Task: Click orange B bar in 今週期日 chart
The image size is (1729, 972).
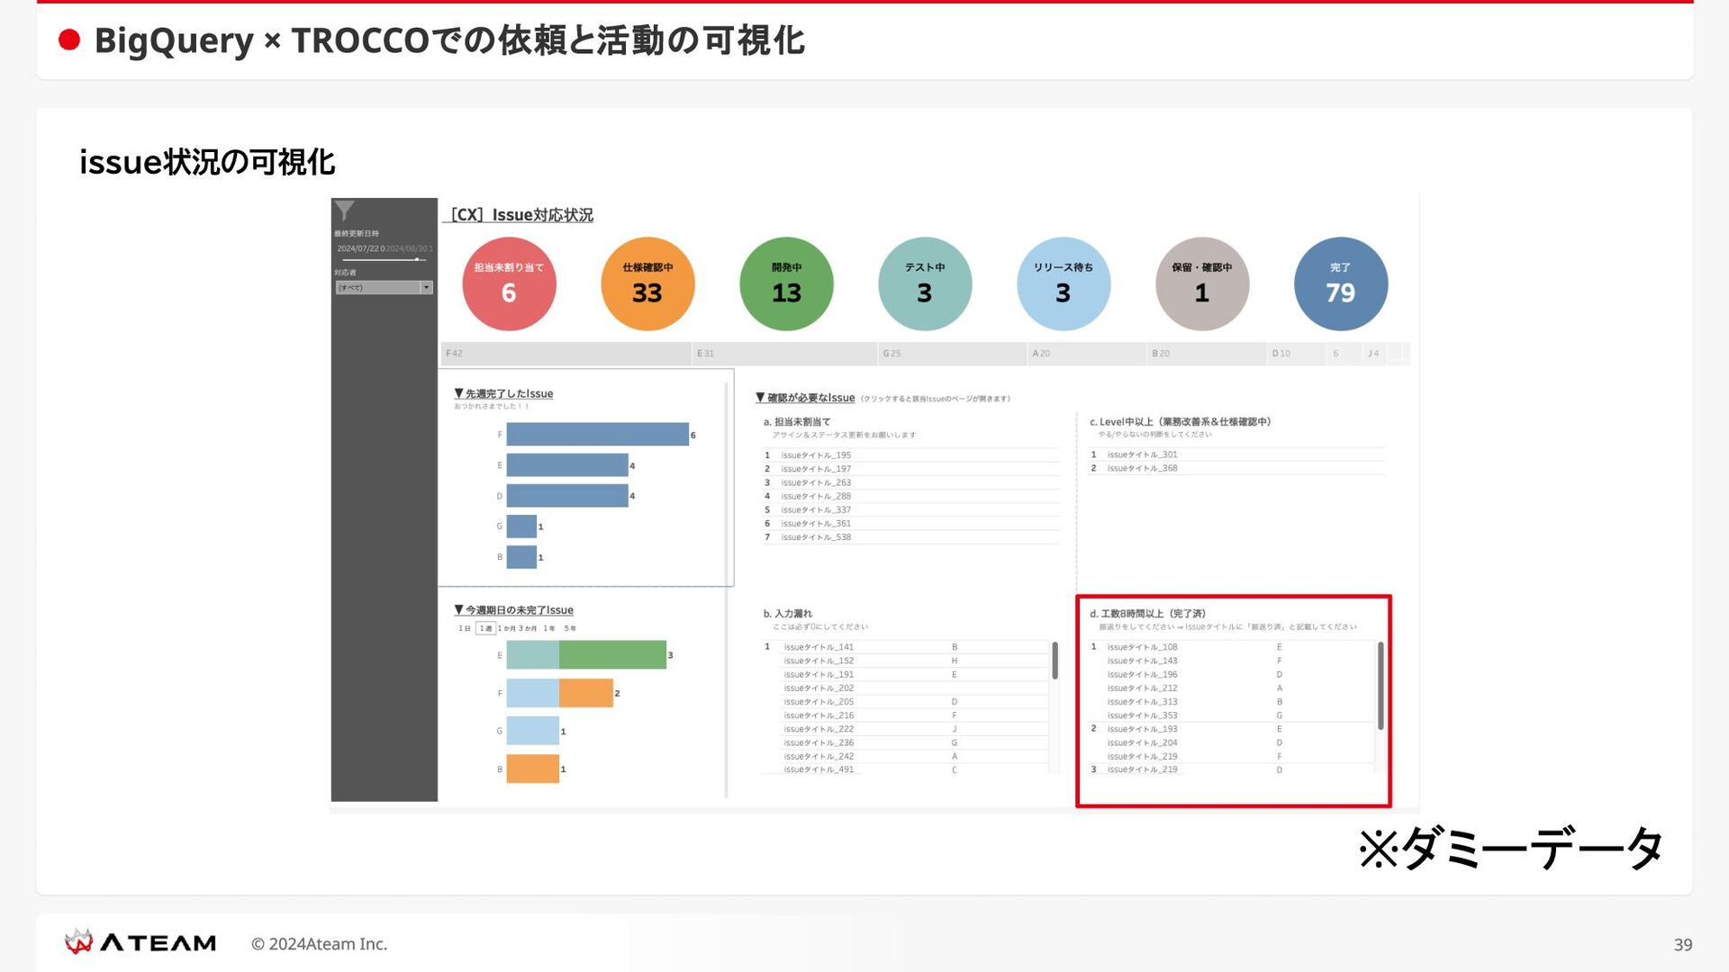Action: [532, 769]
